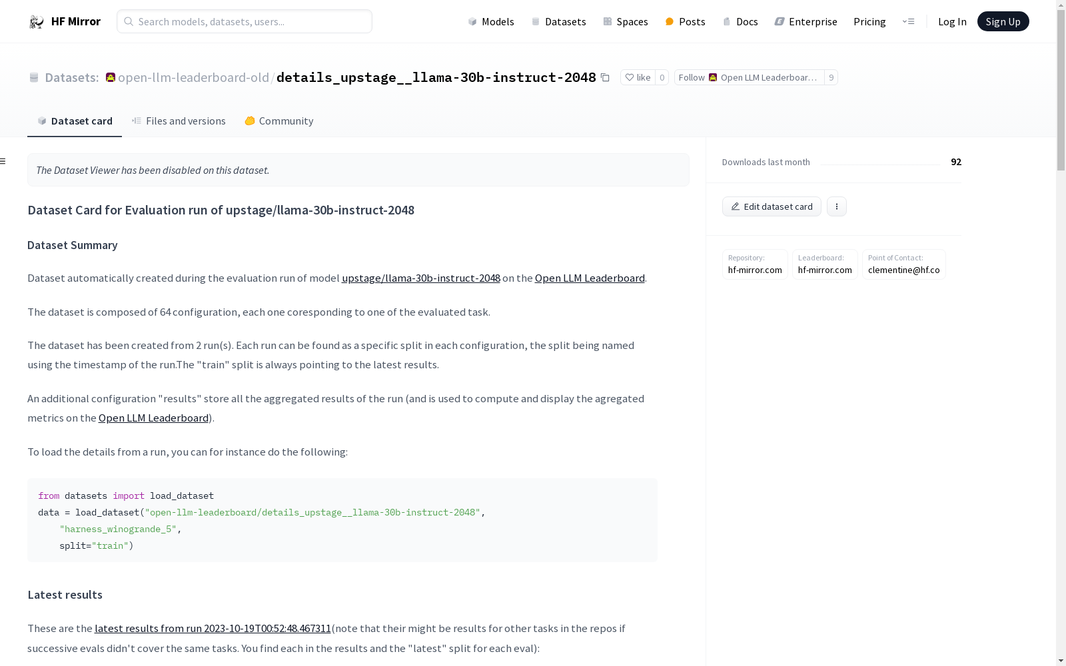Viewport: 1066px width, 666px height.
Task: Open Docs in the top navigation
Action: (740, 22)
